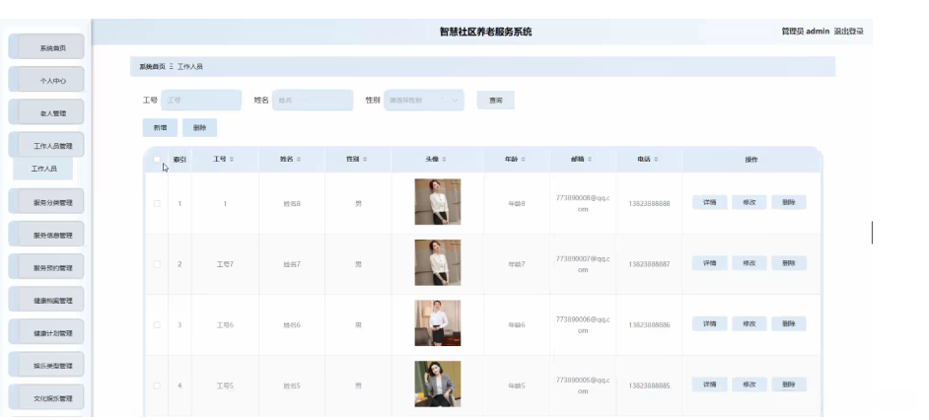Click 修改 for row 姓名6

tap(749, 323)
